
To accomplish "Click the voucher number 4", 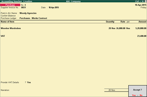I will point(25,5).
